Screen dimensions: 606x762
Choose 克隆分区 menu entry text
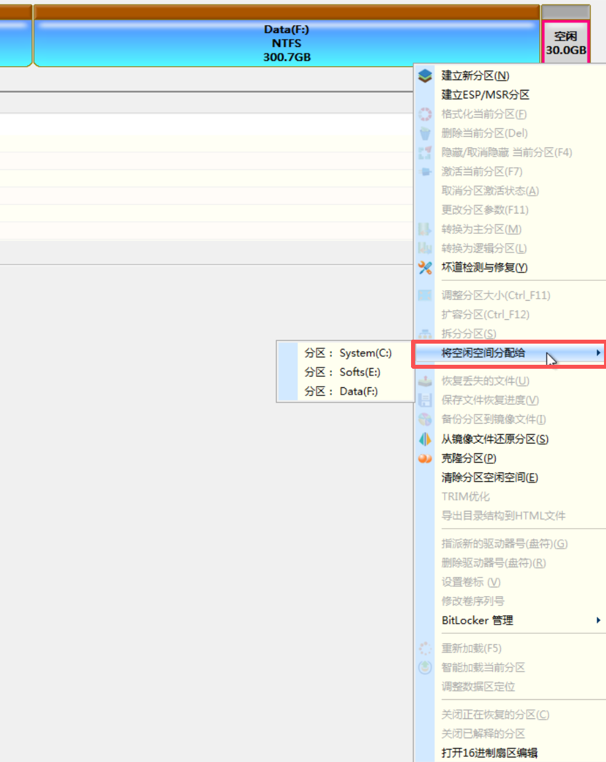(469, 458)
